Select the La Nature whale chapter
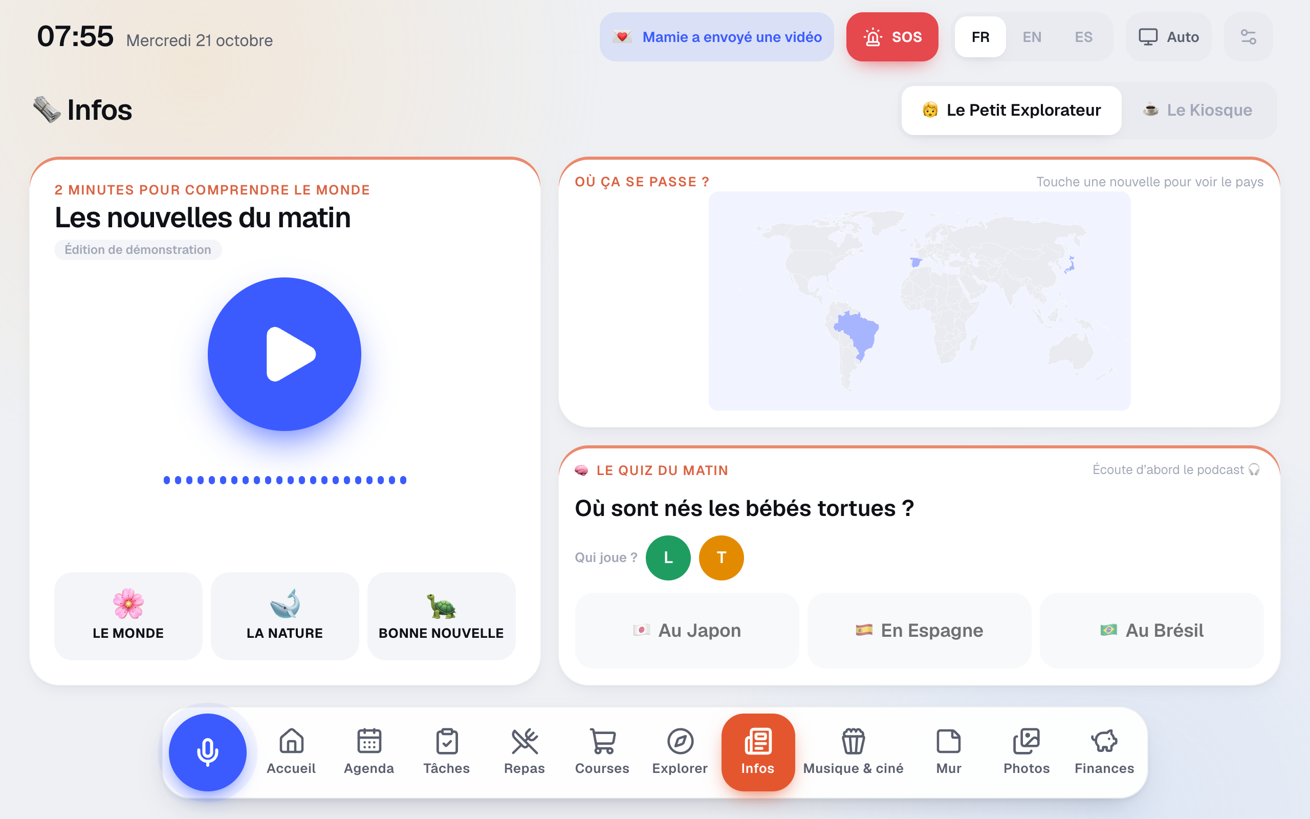Viewport: 1310px width, 819px height. [285, 616]
